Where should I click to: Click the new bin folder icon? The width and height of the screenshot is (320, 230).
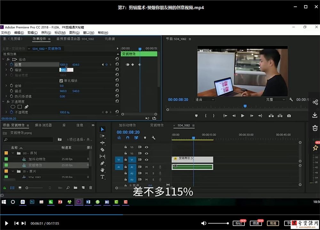[x=76, y=188]
